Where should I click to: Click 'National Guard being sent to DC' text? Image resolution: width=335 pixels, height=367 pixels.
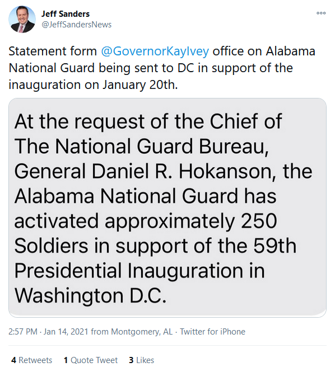[x=101, y=68]
